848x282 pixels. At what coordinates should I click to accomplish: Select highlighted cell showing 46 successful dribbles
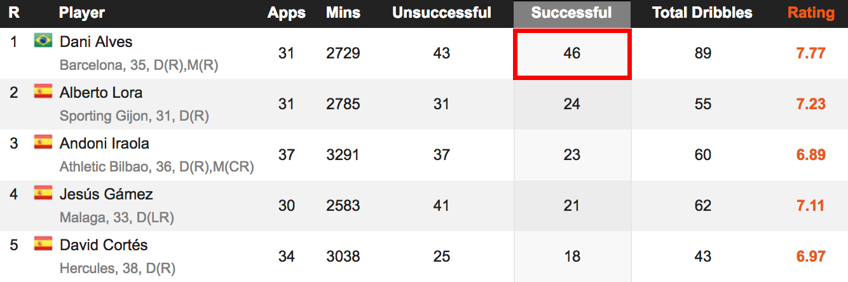(572, 54)
